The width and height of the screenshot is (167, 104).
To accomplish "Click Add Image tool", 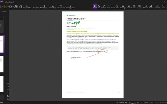I will (122, 6).
